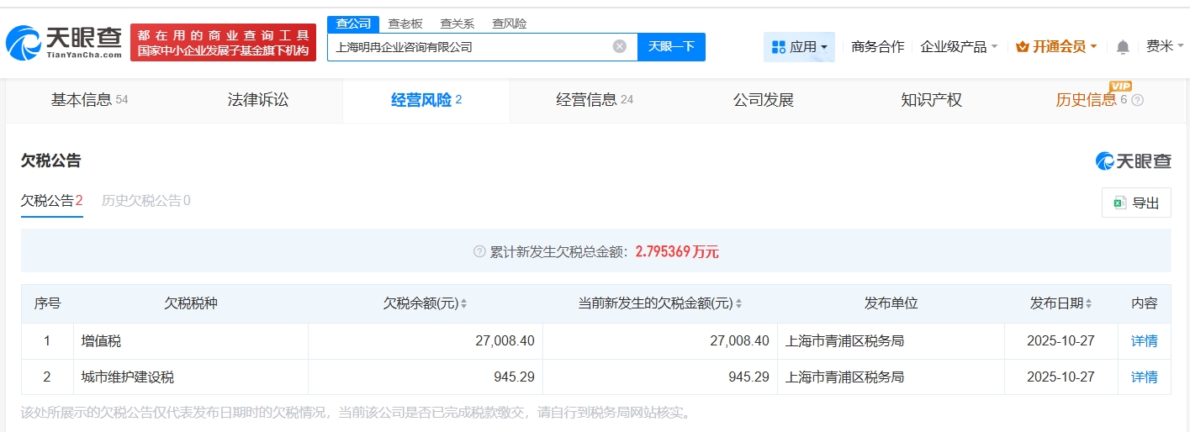Image resolution: width=1190 pixels, height=432 pixels.
Task: Open 详情 for the 增值税 row
Action: click(1144, 341)
